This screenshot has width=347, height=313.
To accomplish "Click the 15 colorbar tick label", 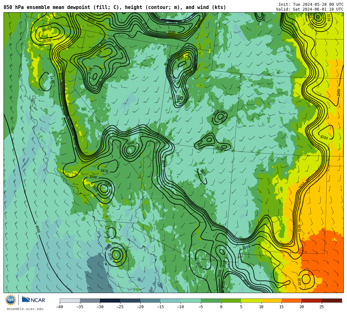I will point(281,307).
